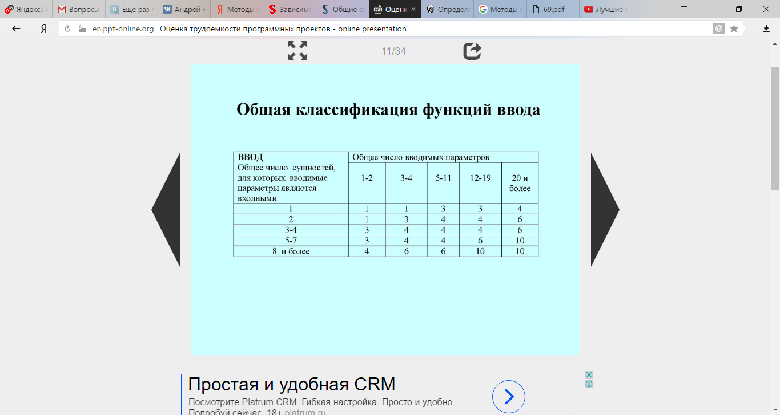
Task: Open the browser hamburger menu
Action: (684, 9)
